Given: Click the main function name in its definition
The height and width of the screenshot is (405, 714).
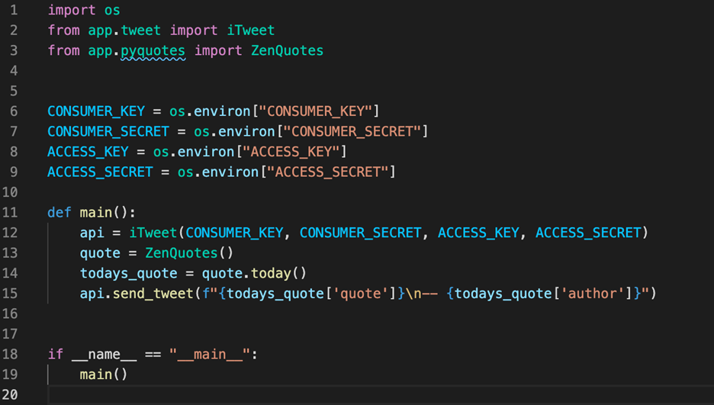Looking at the screenshot, I should pyautogui.click(x=95, y=212).
